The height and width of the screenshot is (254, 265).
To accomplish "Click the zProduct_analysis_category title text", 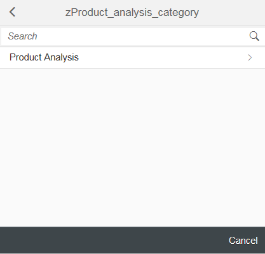I will click(x=132, y=12).
